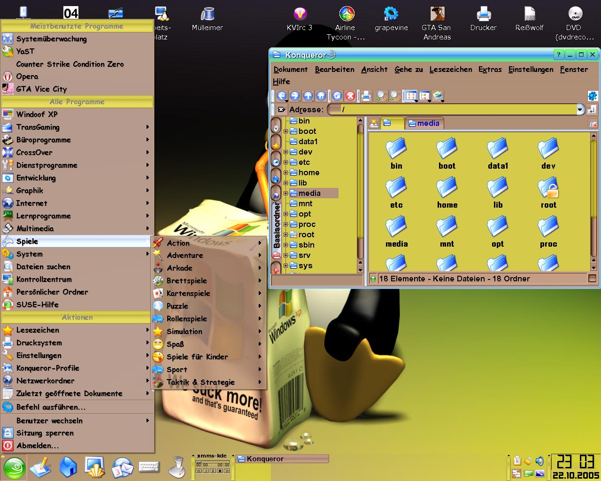Click the forward arrow in Konqueror toolbar
Image resolution: width=601 pixels, height=481 pixels.
coord(295,96)
